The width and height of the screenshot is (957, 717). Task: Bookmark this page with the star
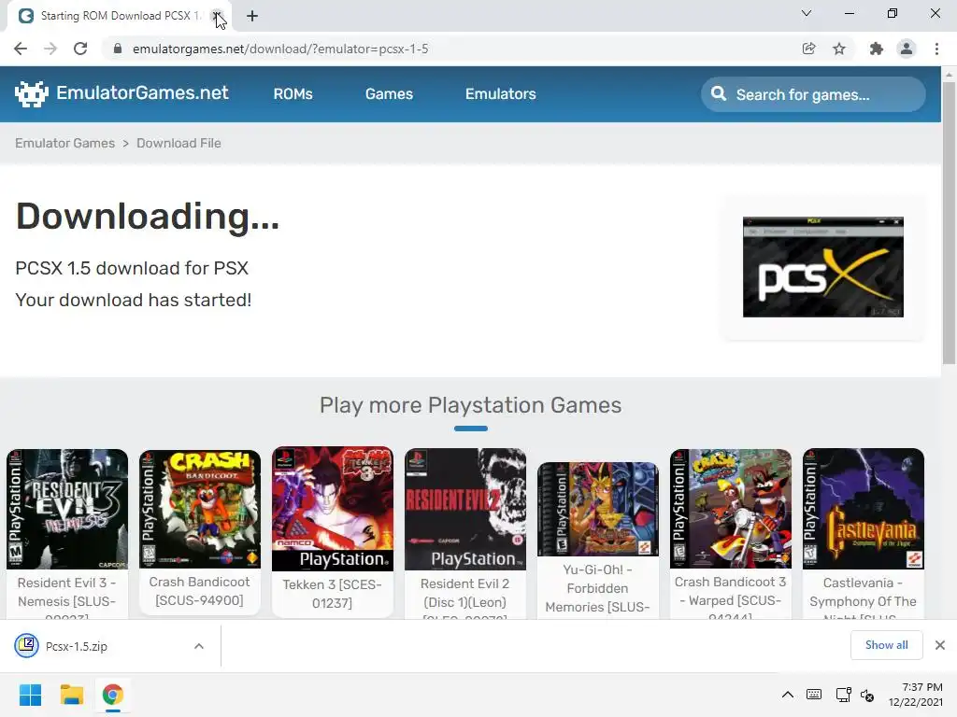(x=839, y=49)
